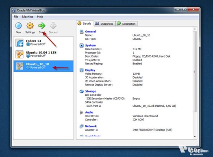Click the VT-x/AMD-V Enabled value

tap(137, 60)
